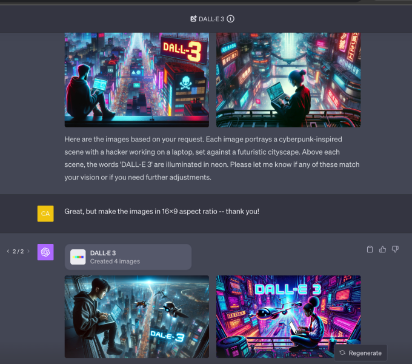Open the pink neon DALL-E 3 image
Image resolution: width=412 pixels, height=364 pixels.
[x=288, y=316]
